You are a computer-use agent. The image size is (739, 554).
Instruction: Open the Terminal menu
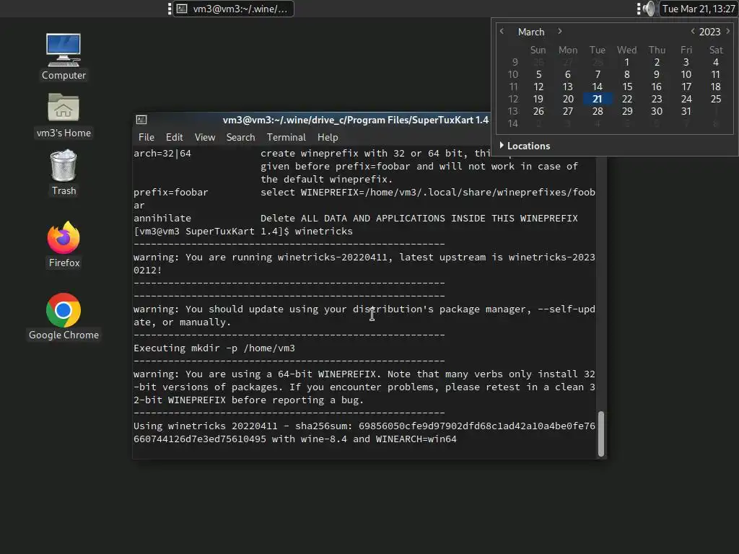pos(286,137)
